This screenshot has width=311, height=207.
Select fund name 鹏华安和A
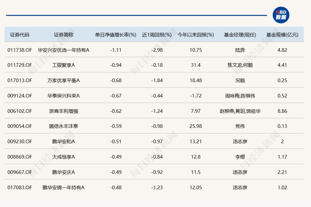point(64,141)
